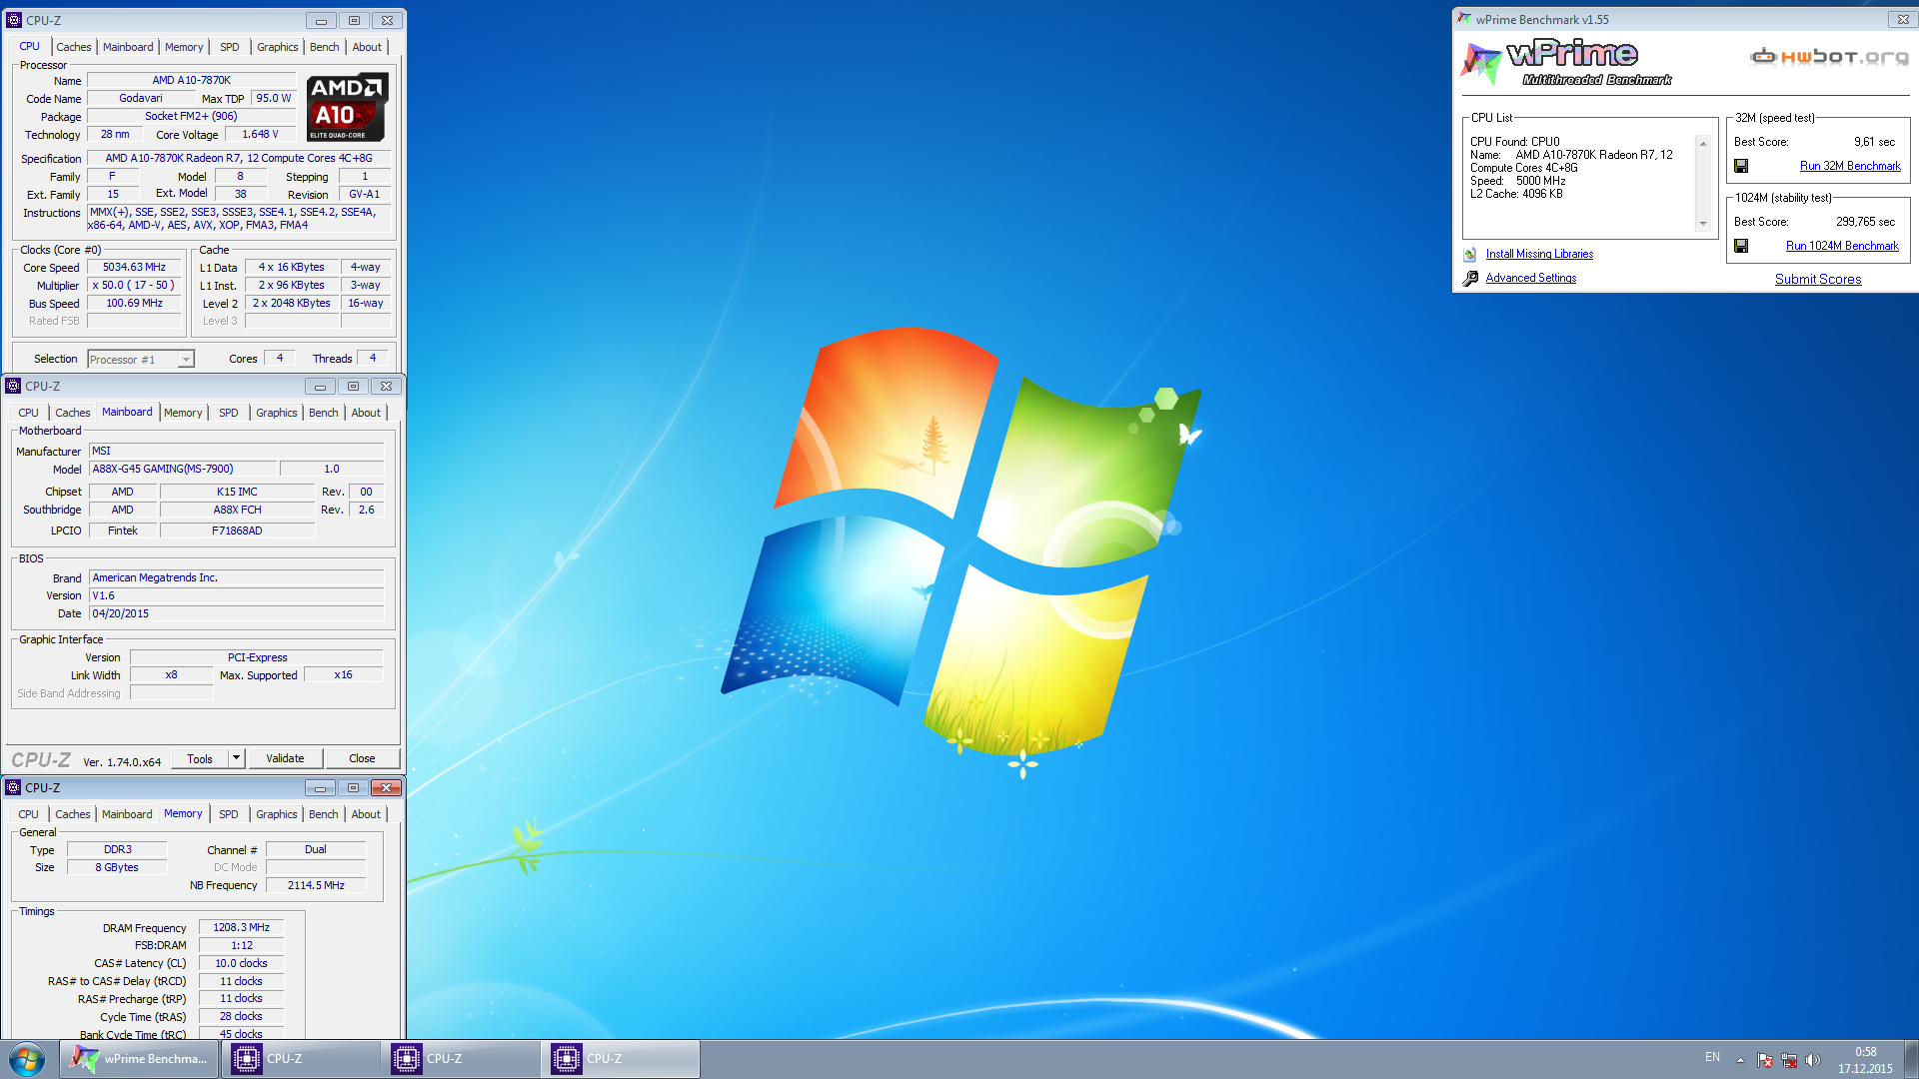
Task: Switch to wPrime Benchmark taskbar item
Action: [x=139, y=1059]
